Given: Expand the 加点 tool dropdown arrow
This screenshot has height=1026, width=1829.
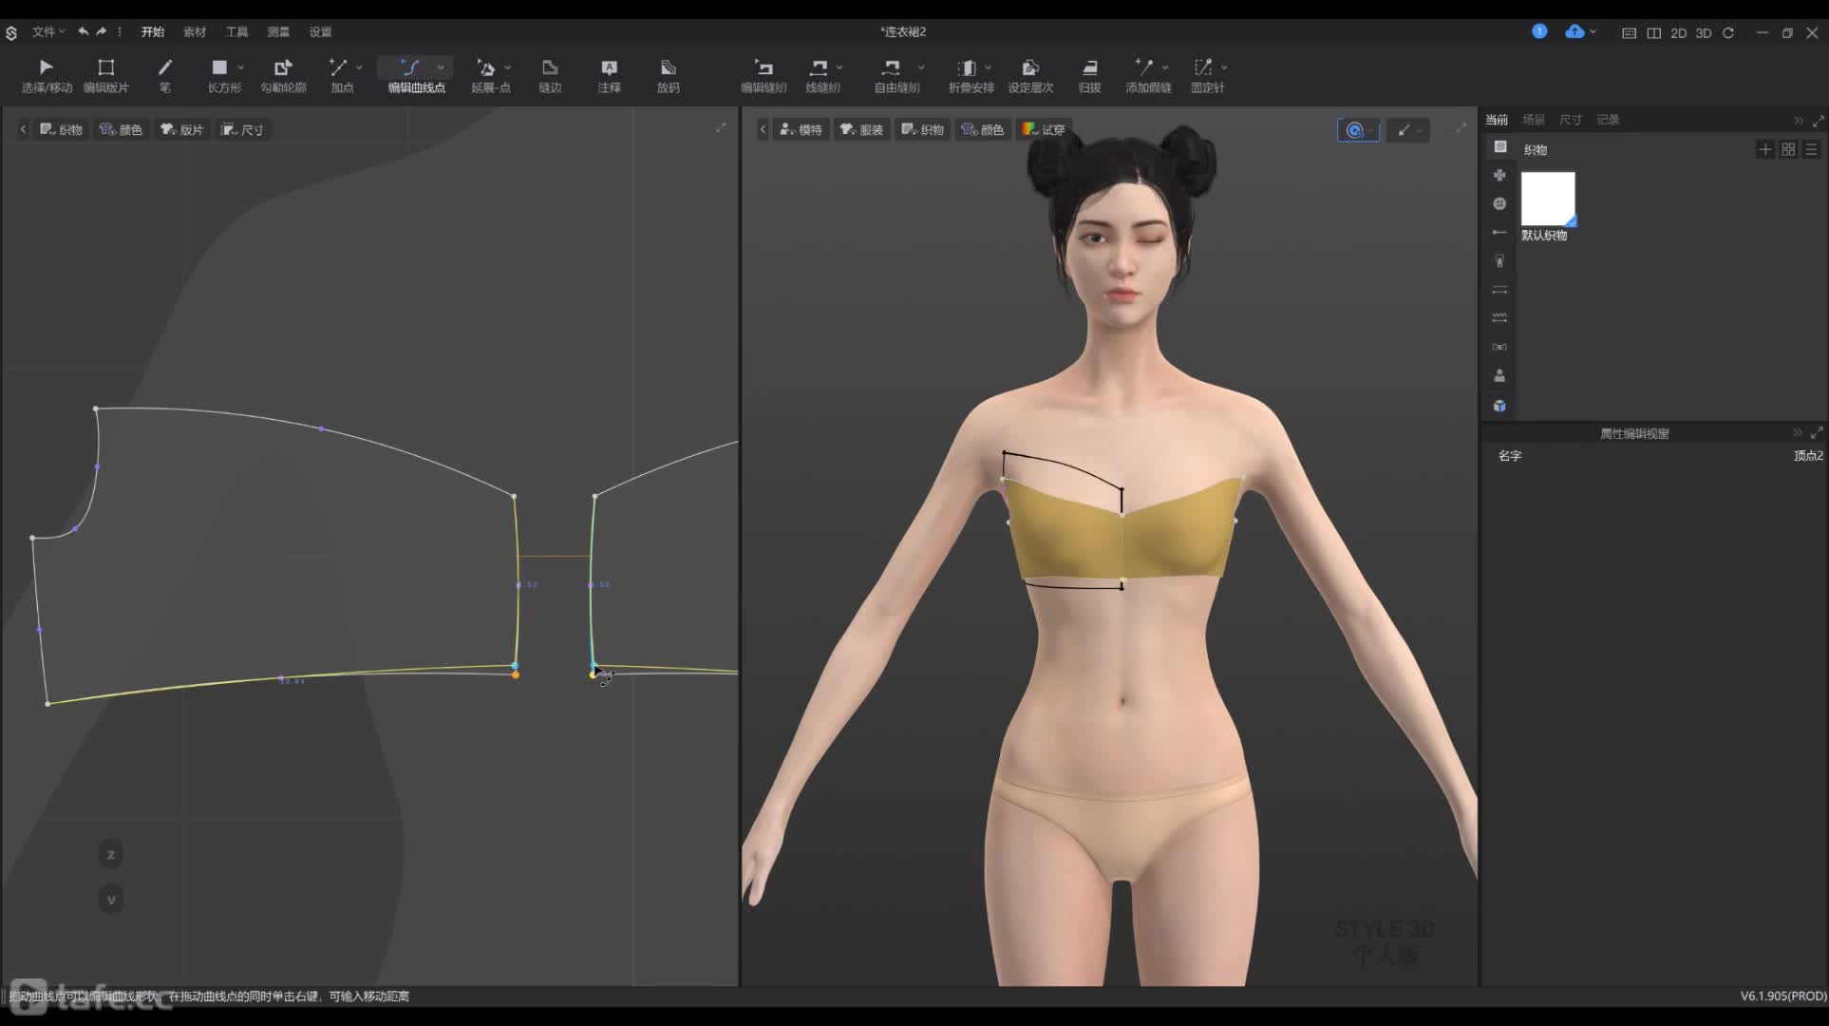Looking at the screenshot, I should pyautogui.click(x=359, y=67).
